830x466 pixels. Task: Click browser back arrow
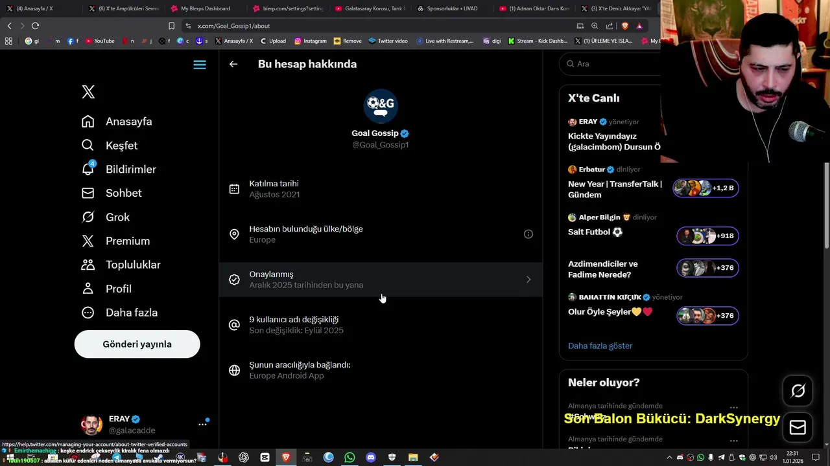click(x=9, y=26)
